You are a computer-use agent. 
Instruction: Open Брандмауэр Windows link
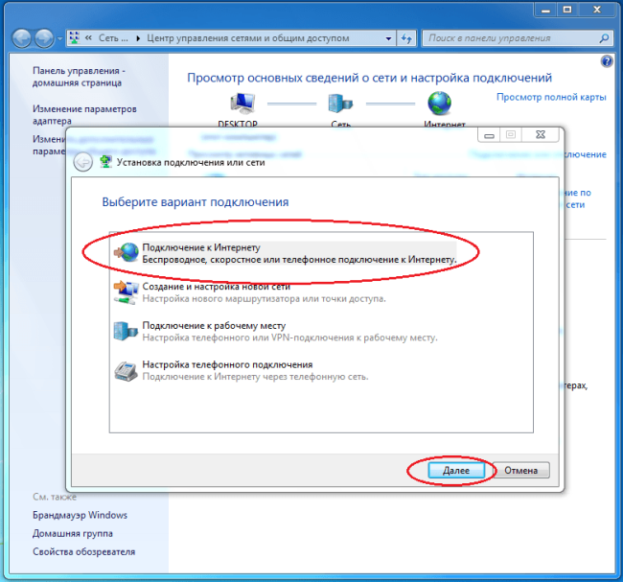(x=80, y=515)
